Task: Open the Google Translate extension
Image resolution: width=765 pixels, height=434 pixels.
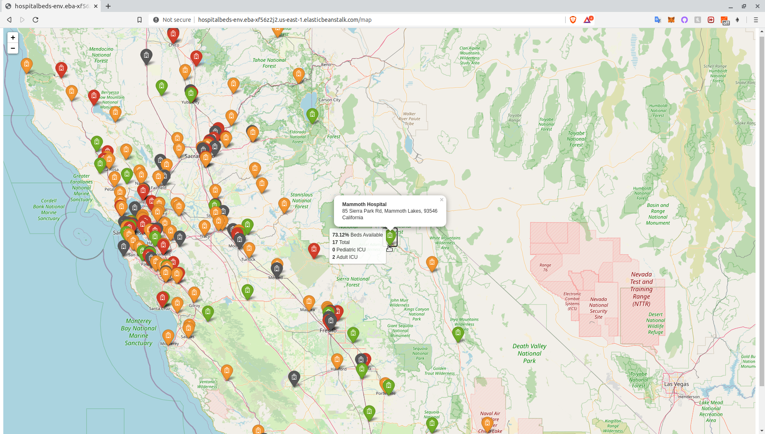Action: [657, 19]
